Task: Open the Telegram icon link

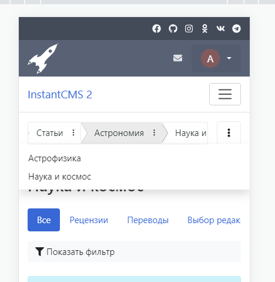Action: pyautogui.click(x=236, y=29)
